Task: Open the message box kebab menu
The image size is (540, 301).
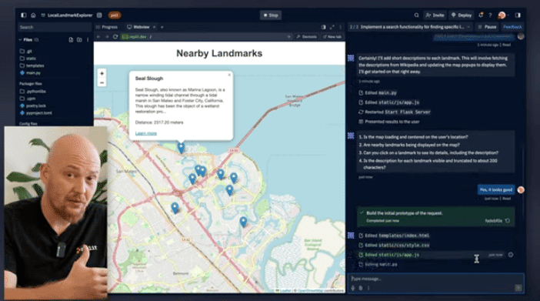Action: pos(368,288)
